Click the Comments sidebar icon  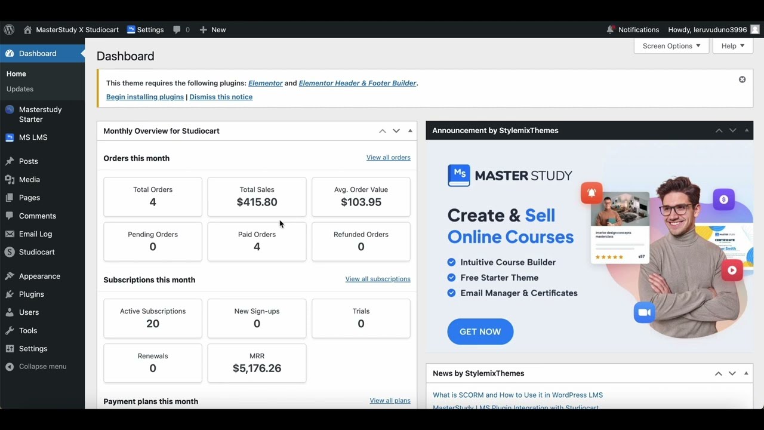[x=10, y=216]
